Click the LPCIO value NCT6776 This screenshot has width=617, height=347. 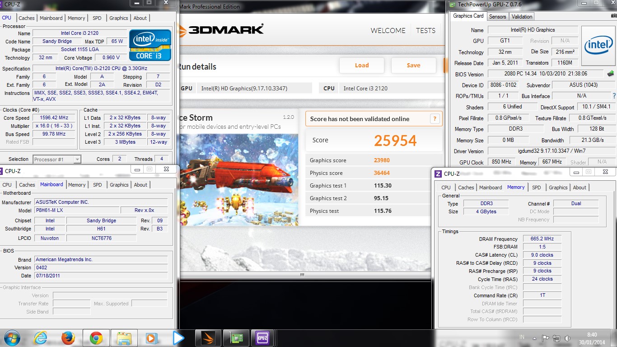click(x=101, y=238)
